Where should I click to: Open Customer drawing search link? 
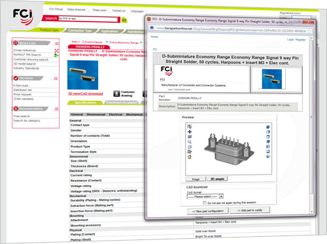click(31, 60)
